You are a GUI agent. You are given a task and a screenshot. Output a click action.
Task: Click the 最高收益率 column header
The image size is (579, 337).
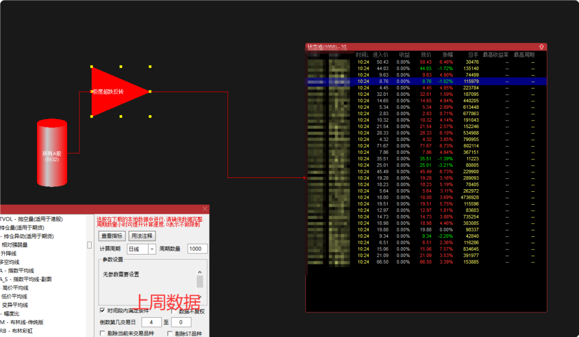(495, 55)
